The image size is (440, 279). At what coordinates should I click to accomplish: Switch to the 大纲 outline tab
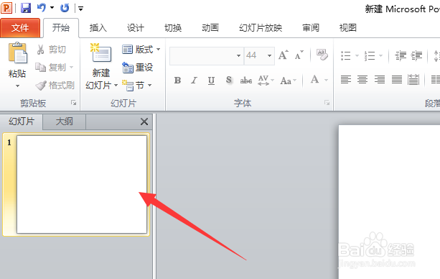(x=65, y=122)
